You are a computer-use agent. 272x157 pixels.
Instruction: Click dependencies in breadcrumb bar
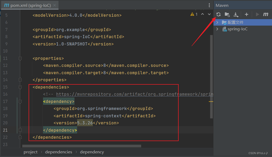point(59,152)
